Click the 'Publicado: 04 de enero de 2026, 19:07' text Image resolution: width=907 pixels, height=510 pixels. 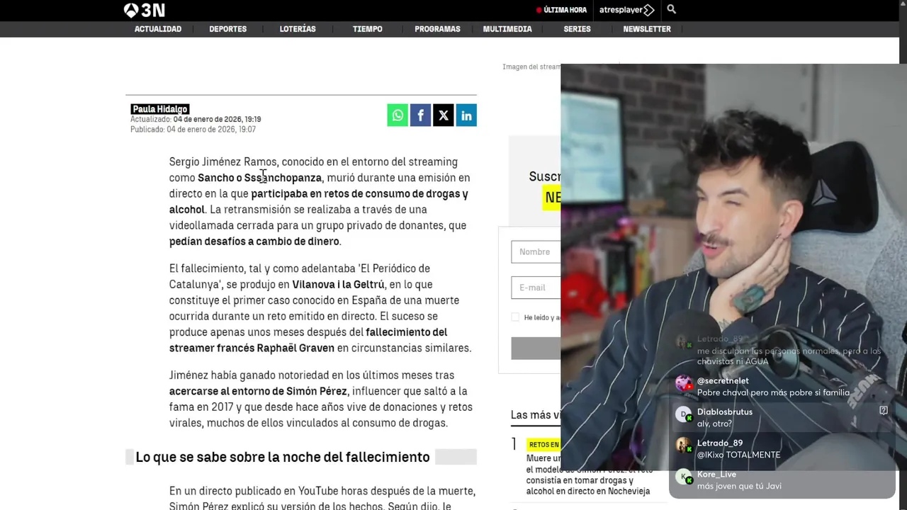193,130
